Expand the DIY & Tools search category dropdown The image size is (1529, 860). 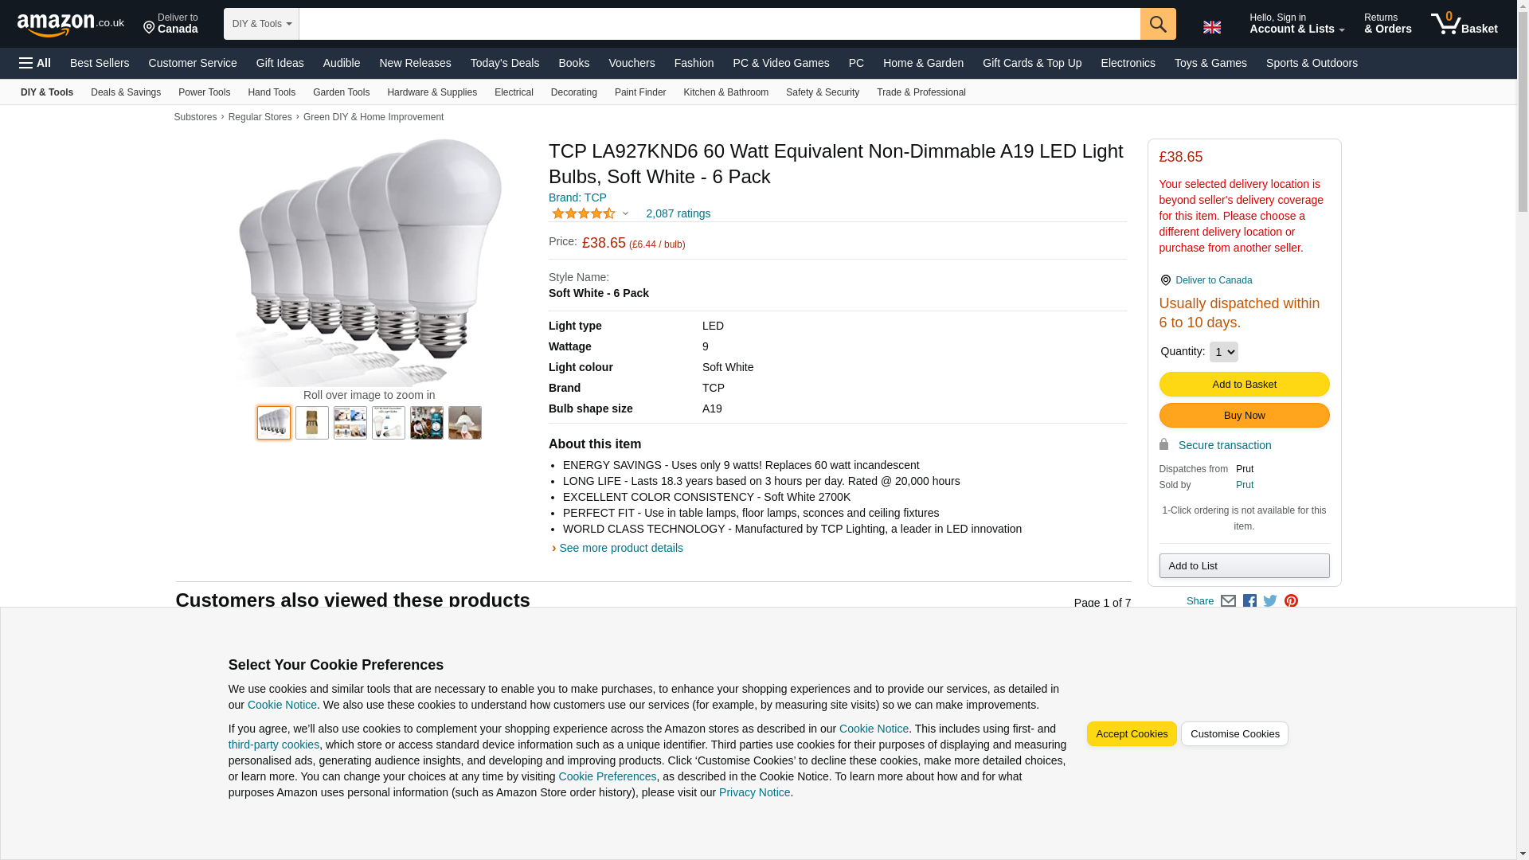click(x=261, y=24)
